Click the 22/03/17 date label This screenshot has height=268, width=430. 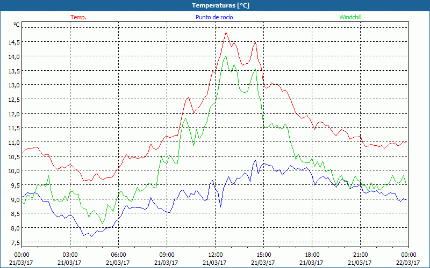[408, 263]
